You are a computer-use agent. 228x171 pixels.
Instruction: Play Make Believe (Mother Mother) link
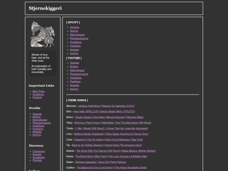[x=139, y=151]
